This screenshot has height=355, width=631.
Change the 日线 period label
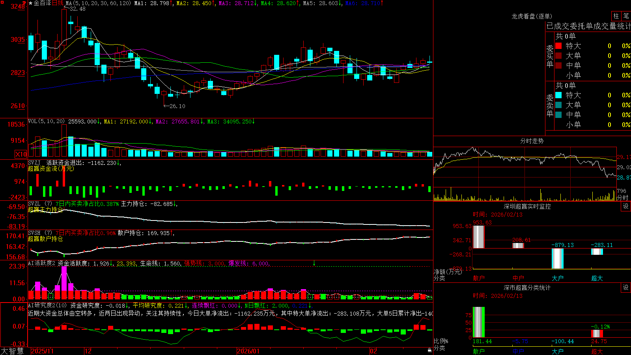[x=58, y=3]
